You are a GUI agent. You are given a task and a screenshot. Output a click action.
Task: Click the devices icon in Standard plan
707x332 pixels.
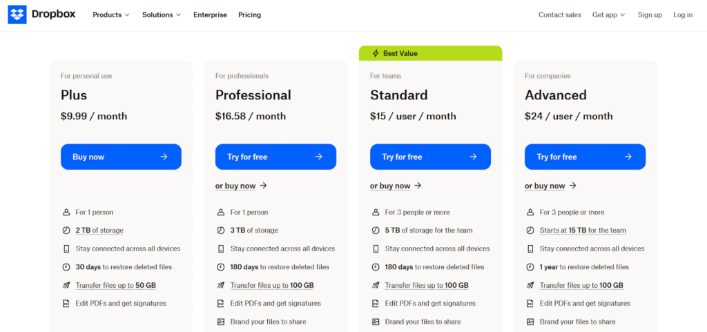coord(376,248)
